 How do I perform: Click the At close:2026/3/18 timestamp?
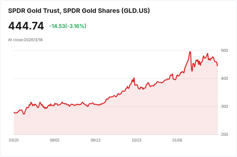coord(25,40)
